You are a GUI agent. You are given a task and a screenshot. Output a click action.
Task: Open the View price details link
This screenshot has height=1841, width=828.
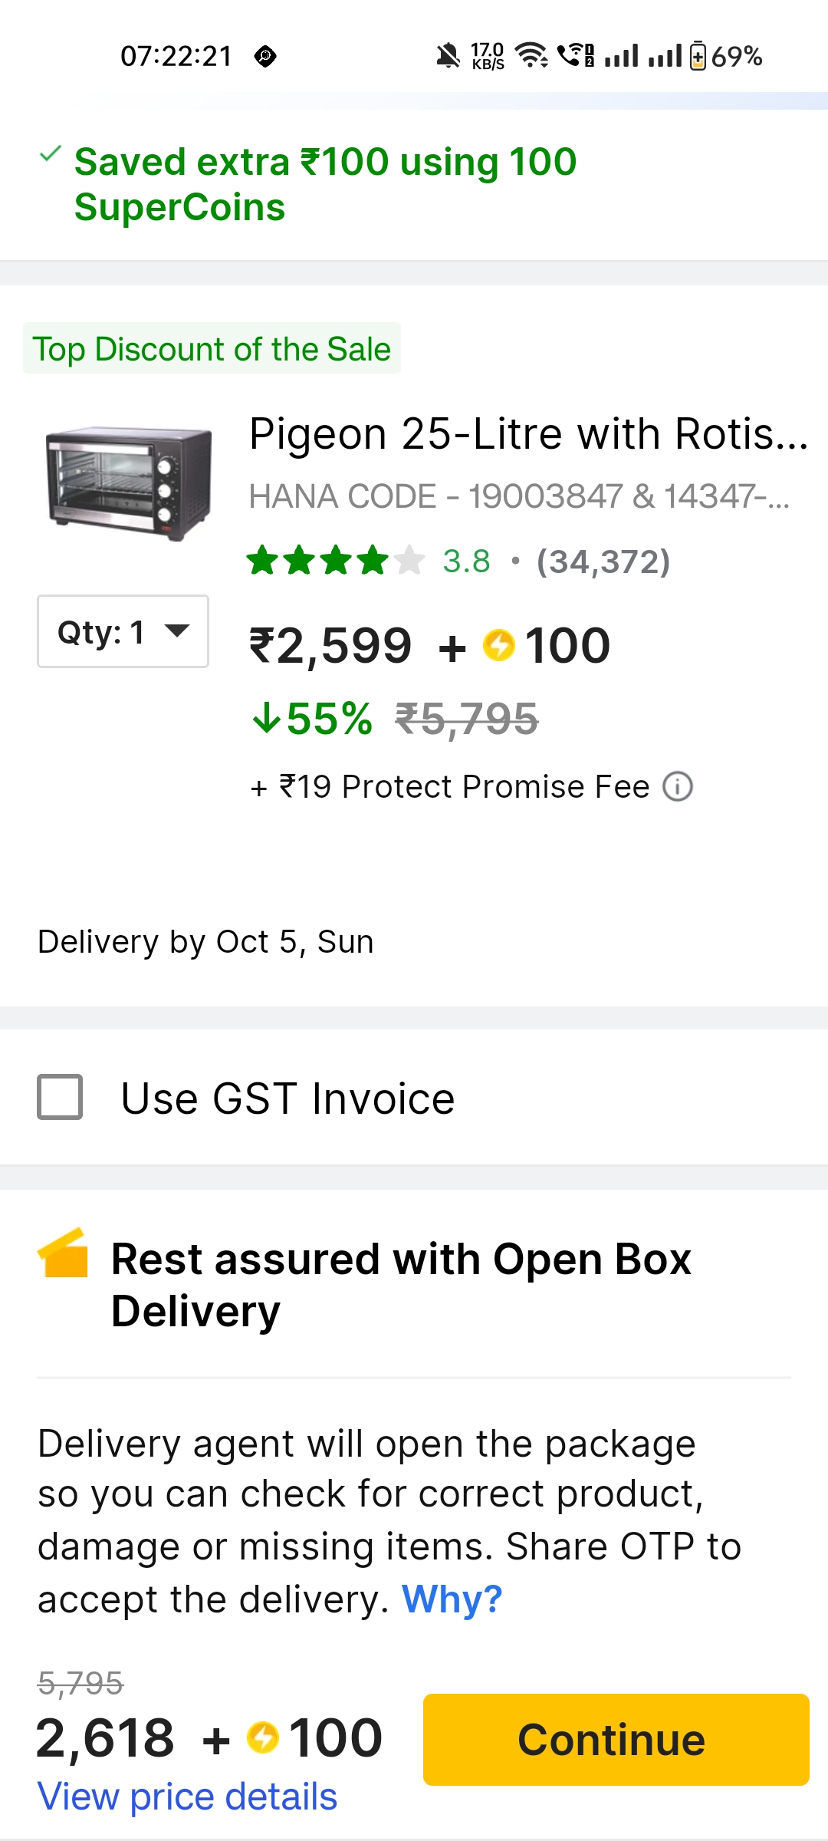187,1797
